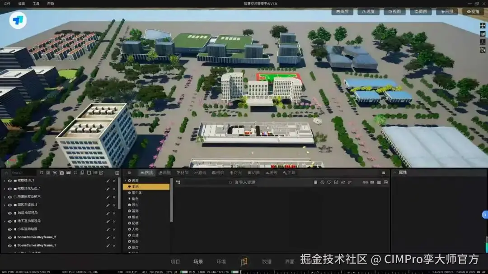
Task: Click refresh icon in scene tree toolbar
Action: coord(42,172)
